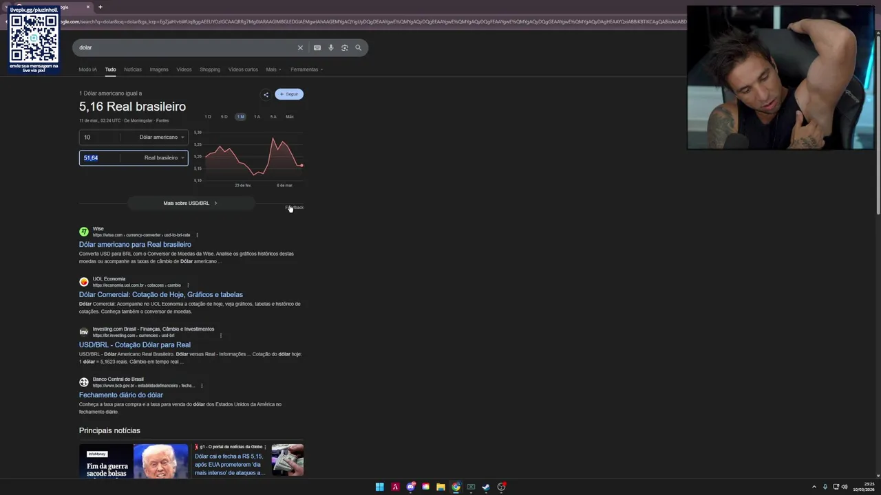Open the Xbox app from the taskbar

point(471,487)
